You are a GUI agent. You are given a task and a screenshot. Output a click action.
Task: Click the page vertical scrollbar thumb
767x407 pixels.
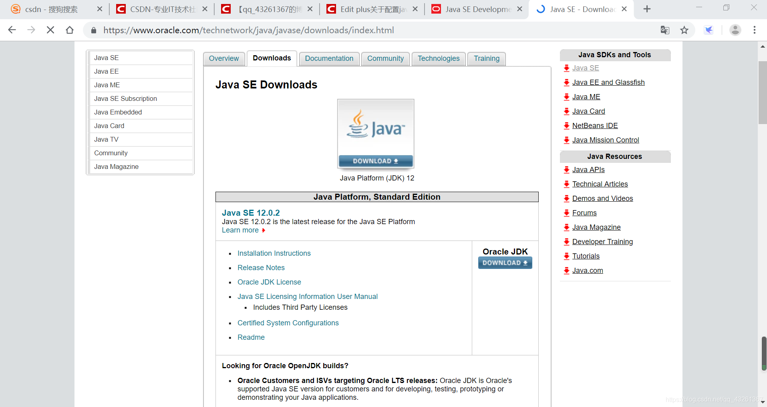(x=763, y=93)
